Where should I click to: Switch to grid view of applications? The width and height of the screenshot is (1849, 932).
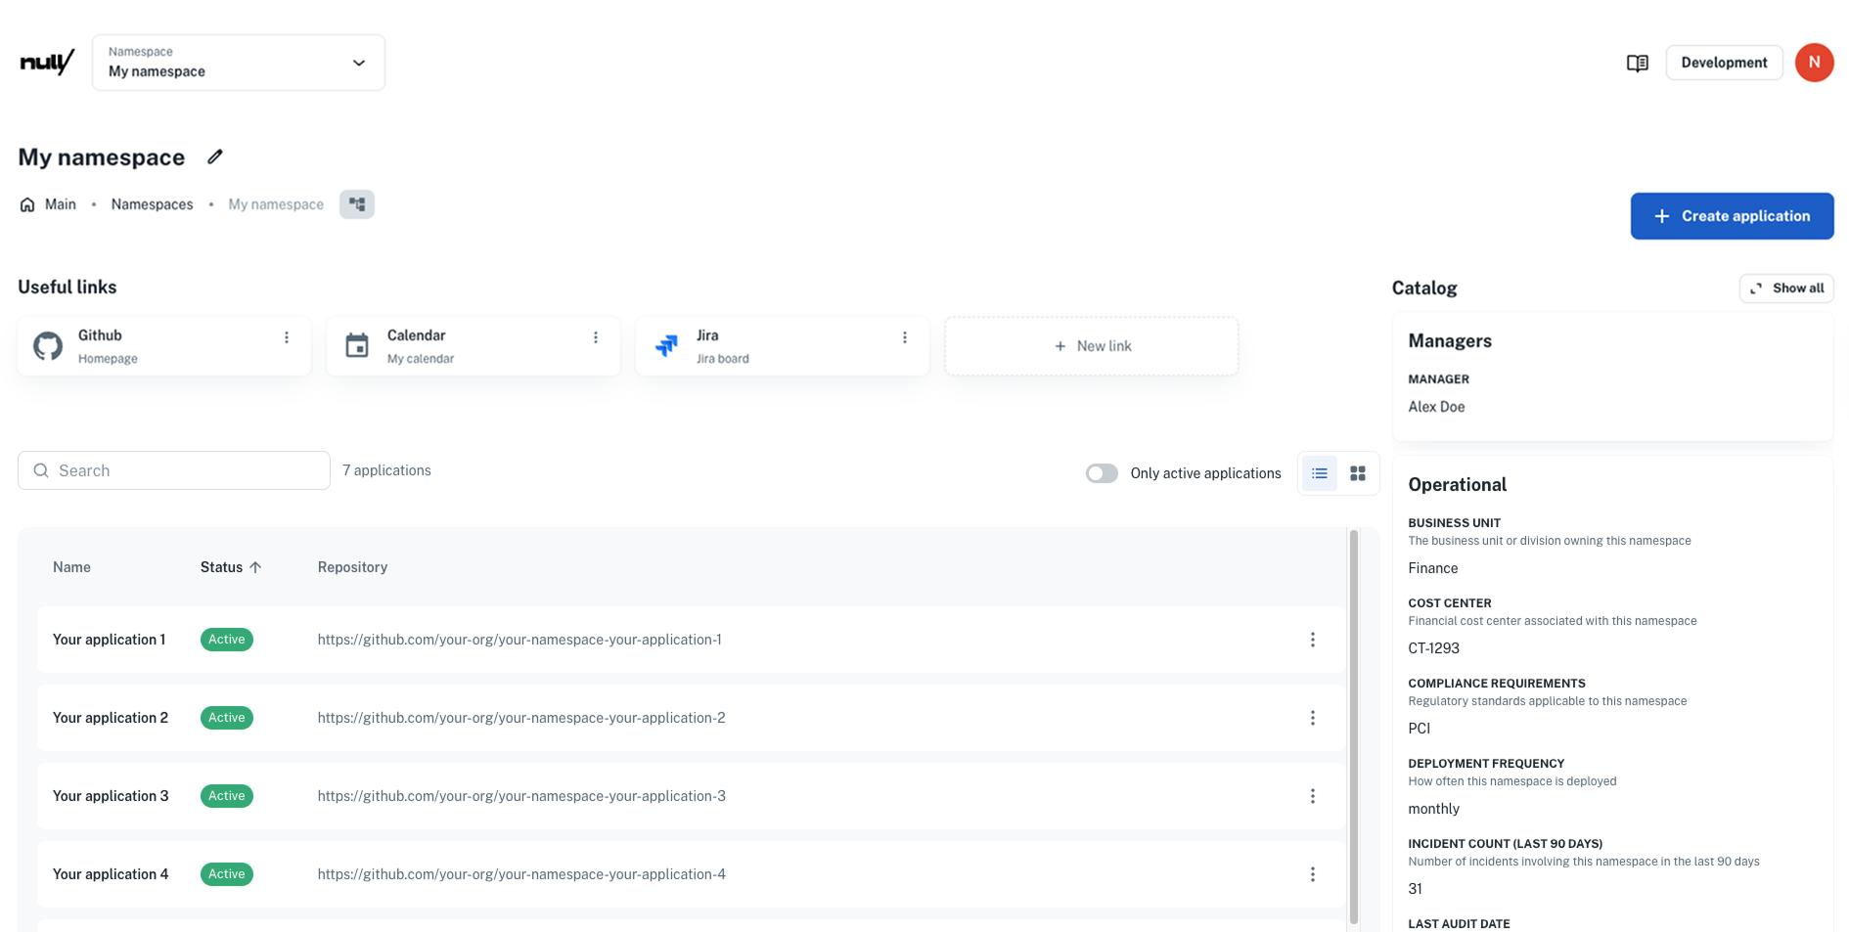point(1358,472)
